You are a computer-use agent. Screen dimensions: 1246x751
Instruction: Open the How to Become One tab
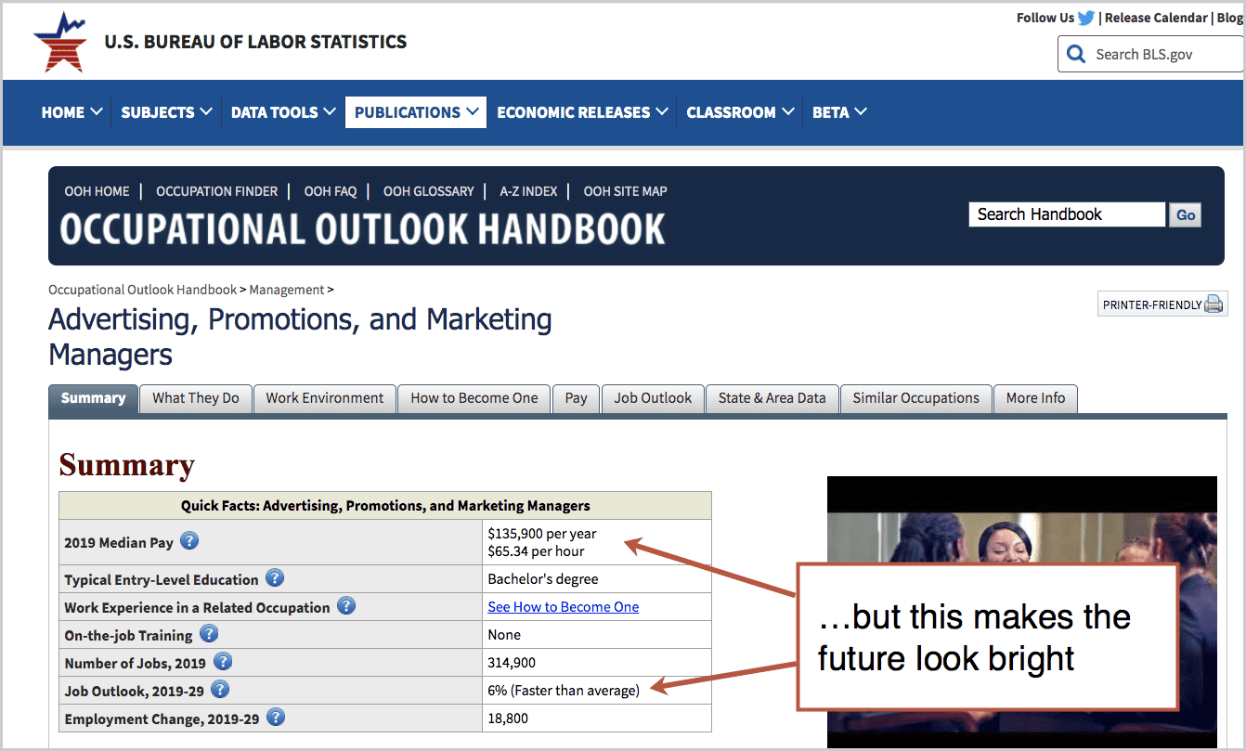(474, 398)
